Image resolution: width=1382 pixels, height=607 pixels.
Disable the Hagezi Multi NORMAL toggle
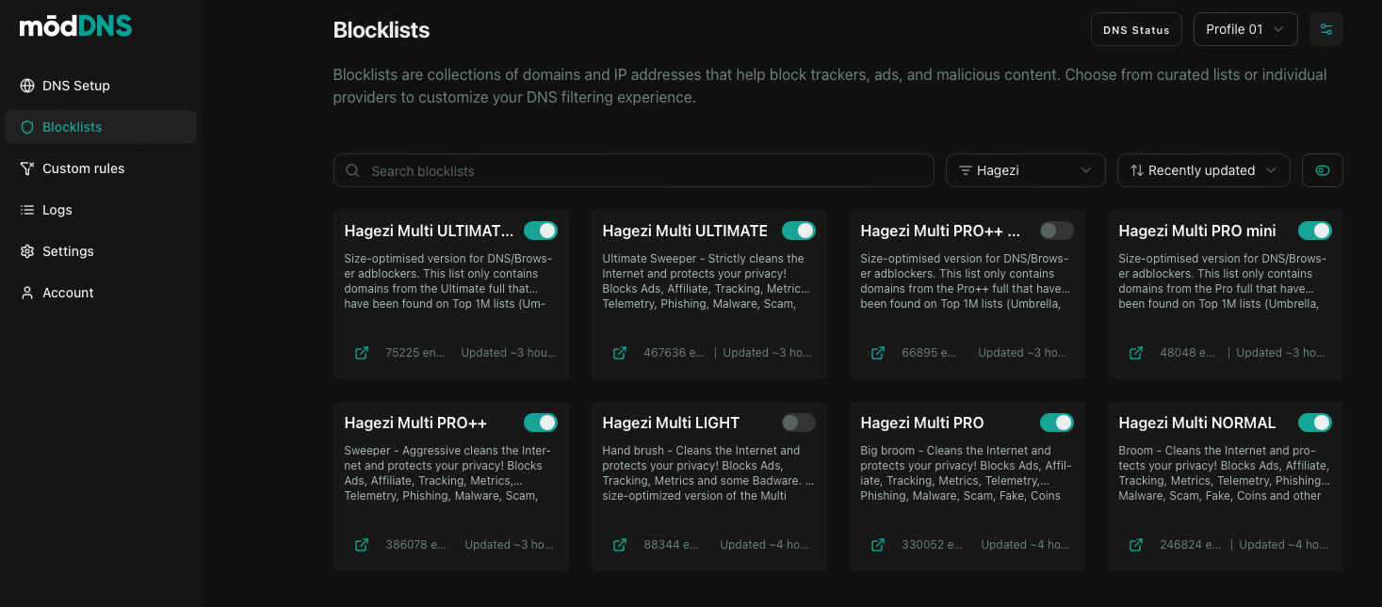(x=1314, y=423)
